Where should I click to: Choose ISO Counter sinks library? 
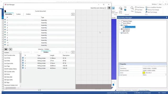click(9, 72)
